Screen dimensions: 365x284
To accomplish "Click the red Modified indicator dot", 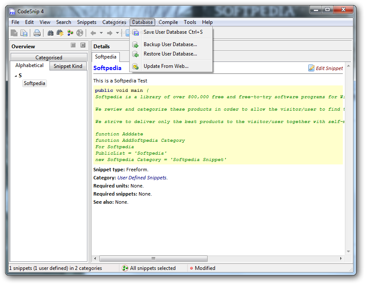I will (191, 268).
